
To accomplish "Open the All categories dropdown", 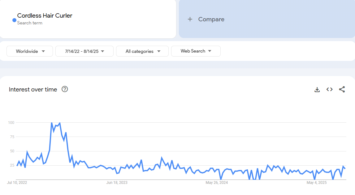I will 142,51.
